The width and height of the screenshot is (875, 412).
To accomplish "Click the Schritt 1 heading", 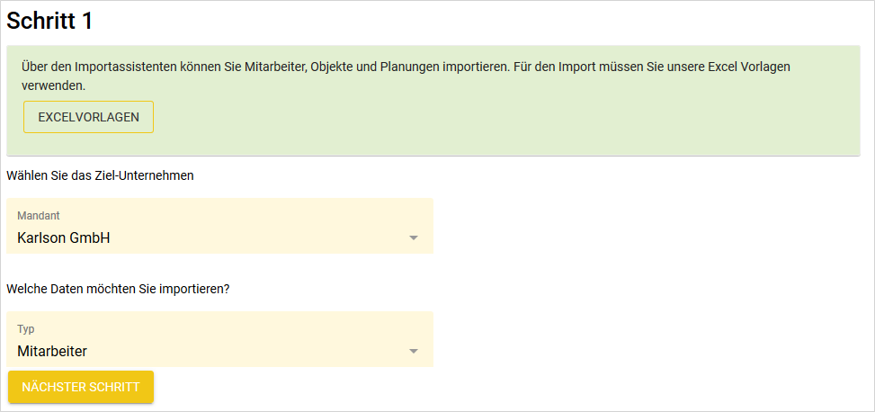I will 50,21.
